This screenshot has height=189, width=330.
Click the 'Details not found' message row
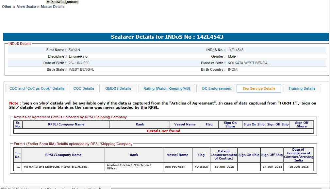[x=163, y=131]
